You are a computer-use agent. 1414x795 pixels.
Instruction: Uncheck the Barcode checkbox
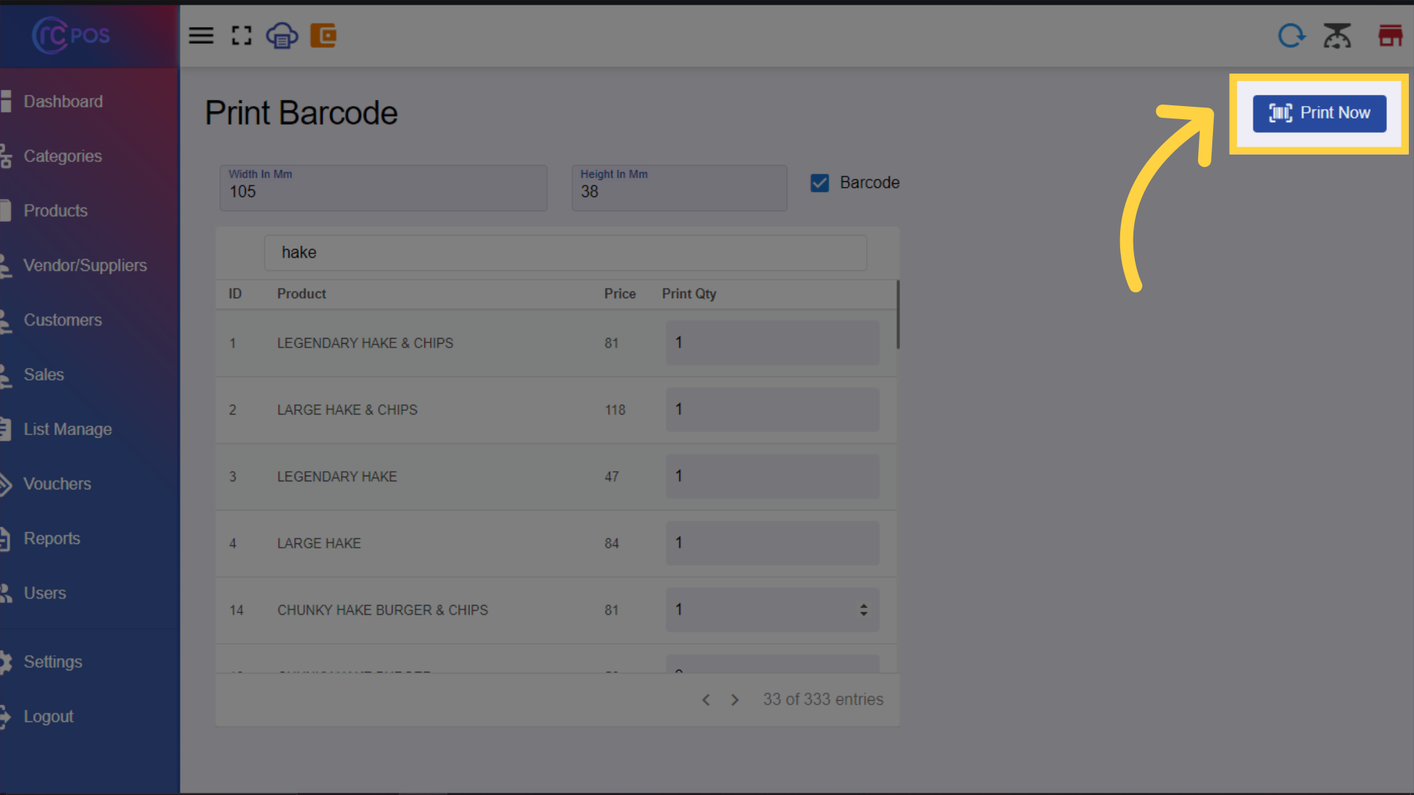point(820,183)
